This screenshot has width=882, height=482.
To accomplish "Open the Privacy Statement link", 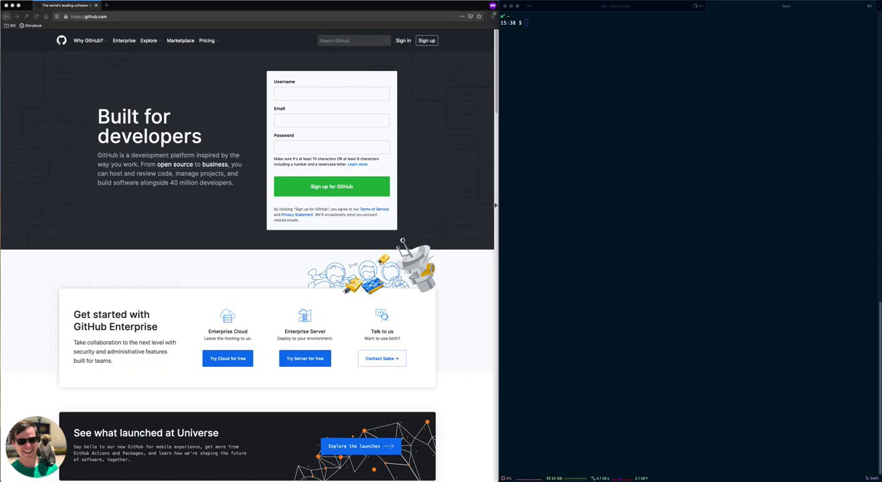I will (296, 214).
